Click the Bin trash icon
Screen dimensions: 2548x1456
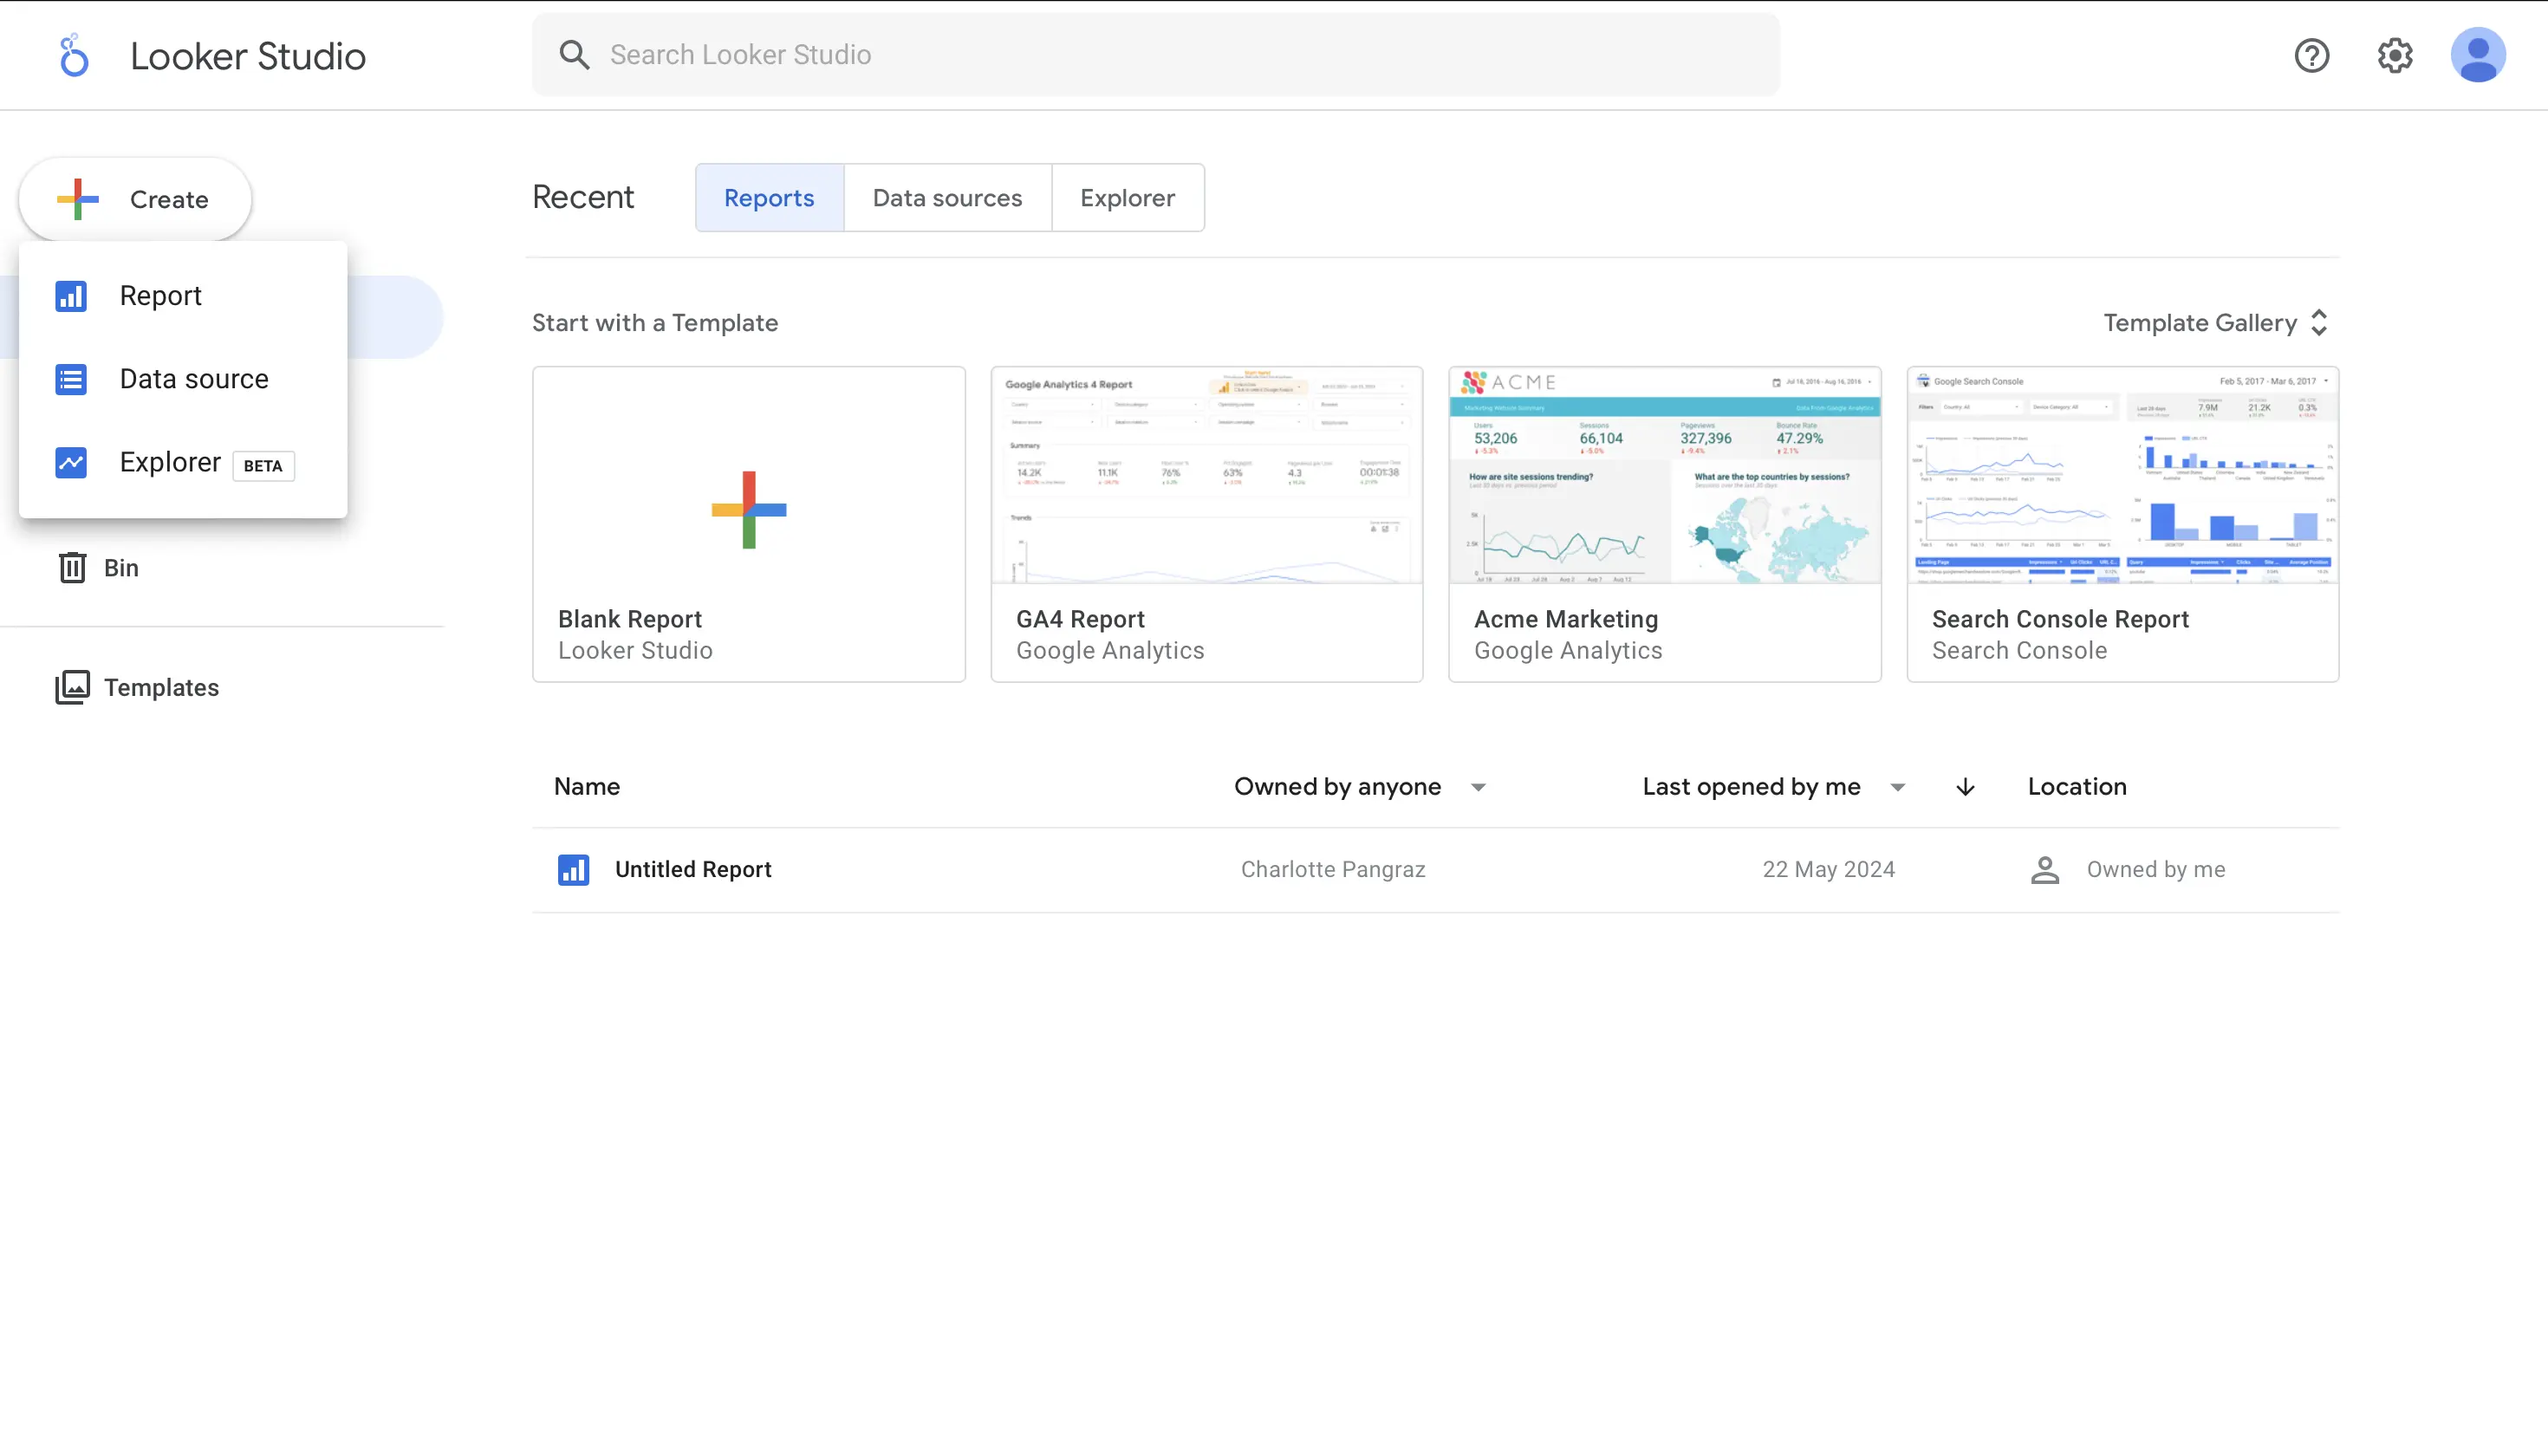point(72,568)
